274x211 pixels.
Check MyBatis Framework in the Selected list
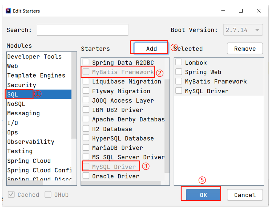(x=179, y=81)
